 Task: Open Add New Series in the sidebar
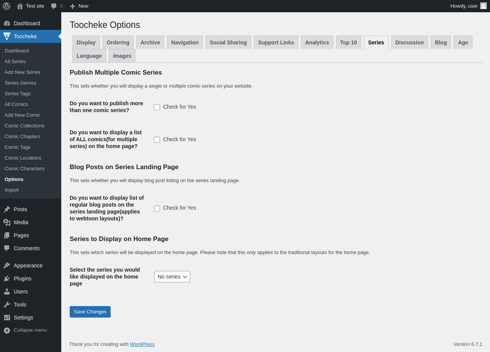[x=22, y=72]
